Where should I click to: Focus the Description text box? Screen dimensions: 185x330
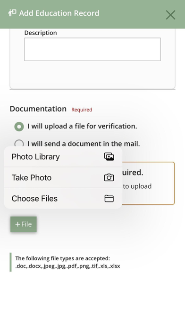coord(92,49)
